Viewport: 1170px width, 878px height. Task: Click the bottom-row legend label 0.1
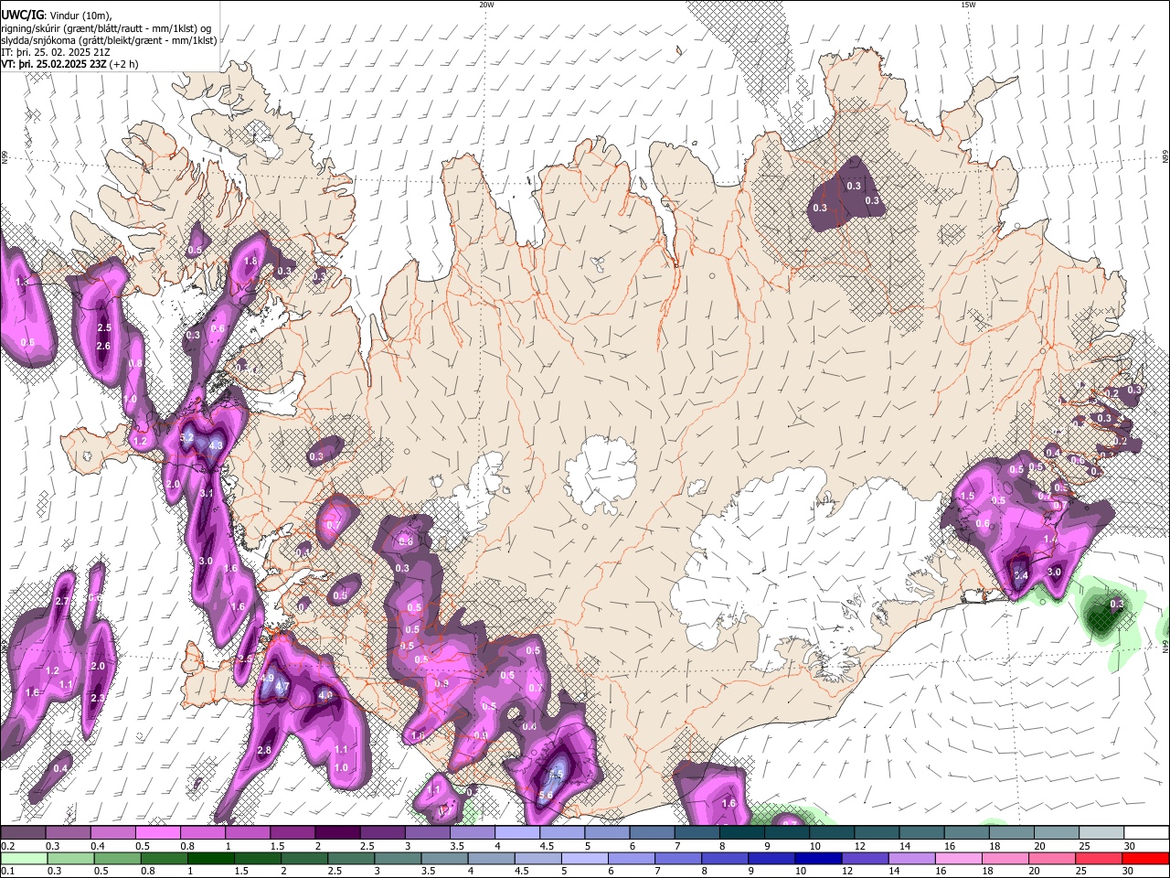[x=7, y=872]
